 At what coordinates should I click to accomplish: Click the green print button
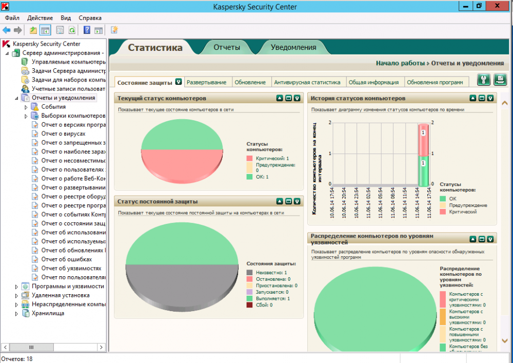[500, 80]
